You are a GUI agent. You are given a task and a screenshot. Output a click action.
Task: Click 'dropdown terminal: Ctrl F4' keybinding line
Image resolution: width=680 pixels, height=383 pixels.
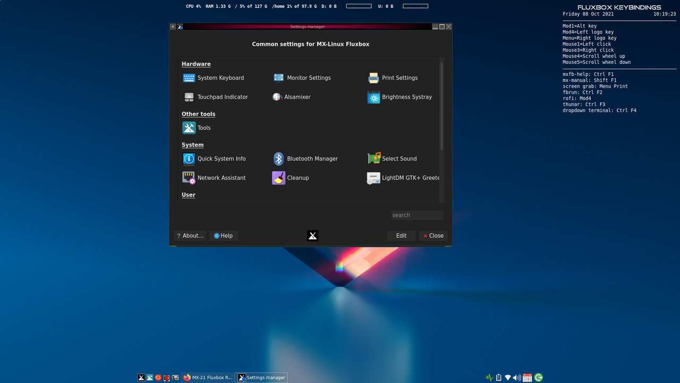pos(599,111)
